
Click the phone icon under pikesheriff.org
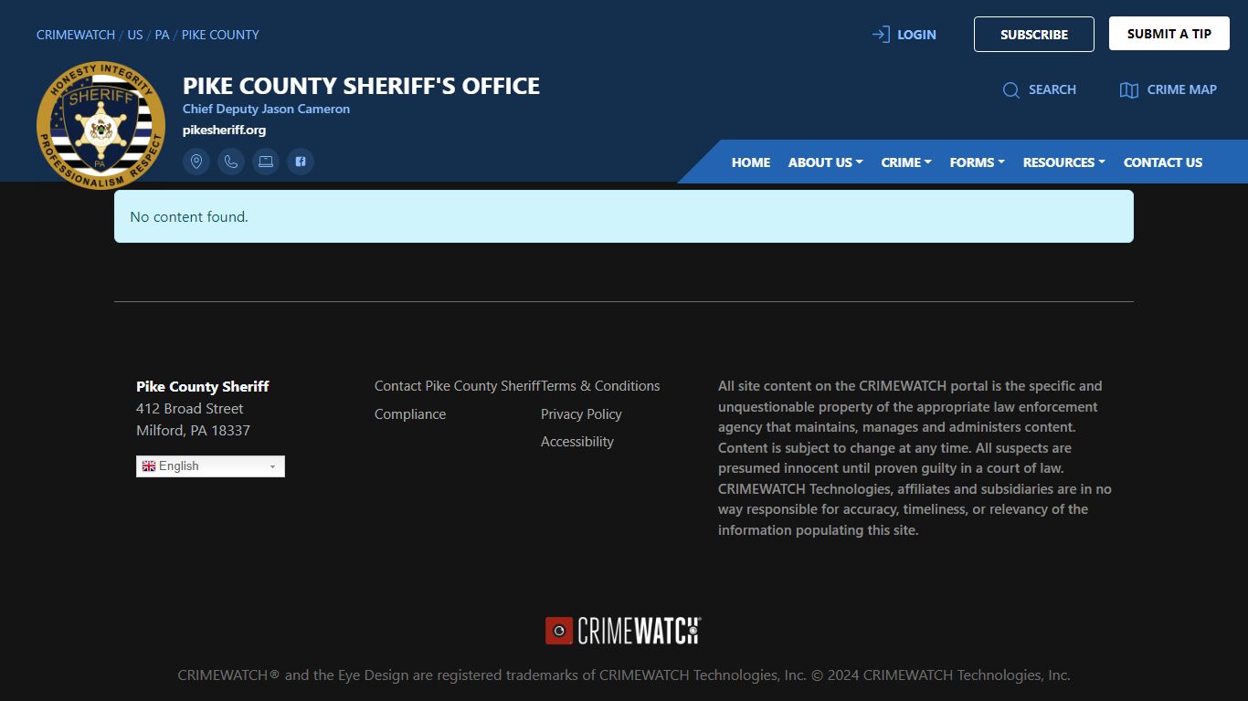click(x=231, y=162)
